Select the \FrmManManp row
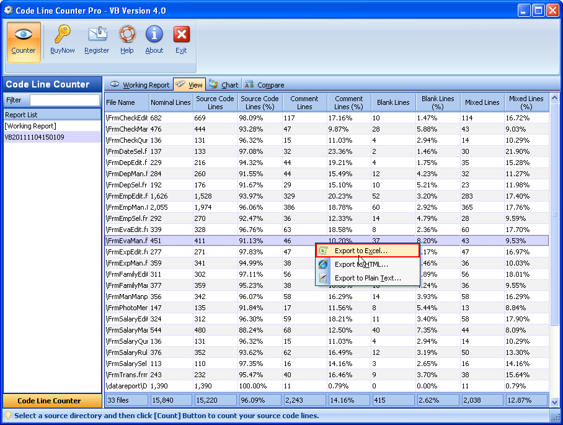Viewport: 563px width, 425px height. (327, 297)
